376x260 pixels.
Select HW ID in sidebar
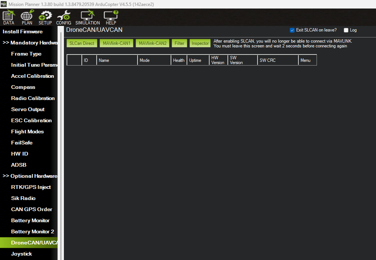[20, 154]
